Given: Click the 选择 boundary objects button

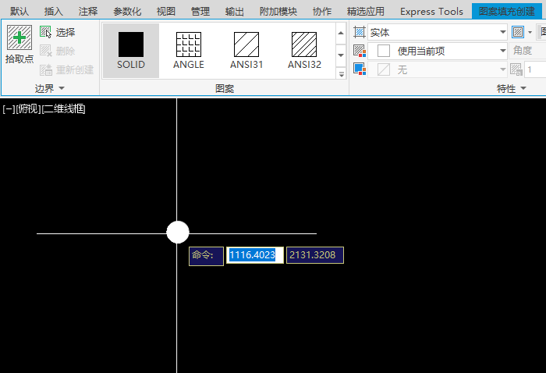Looking at the screenshot, I should click(58, 33).
